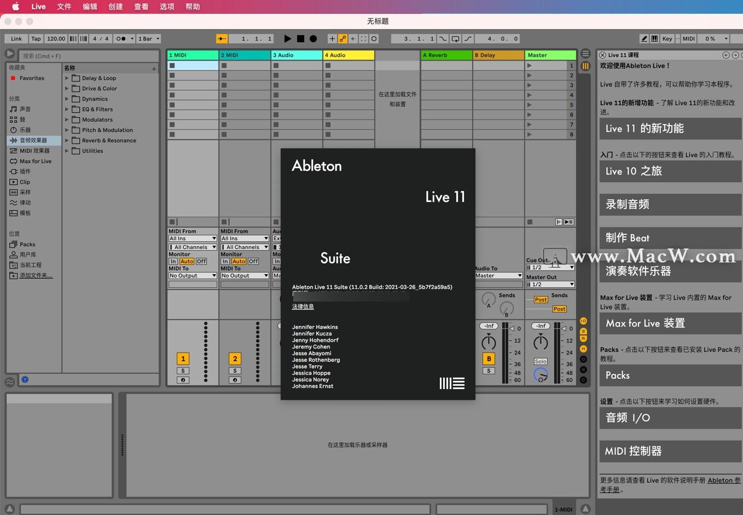The height and width of the screenshot is (515, 743).
Task: Set 1 MIDI monitor to In
Action: point(173,262)
